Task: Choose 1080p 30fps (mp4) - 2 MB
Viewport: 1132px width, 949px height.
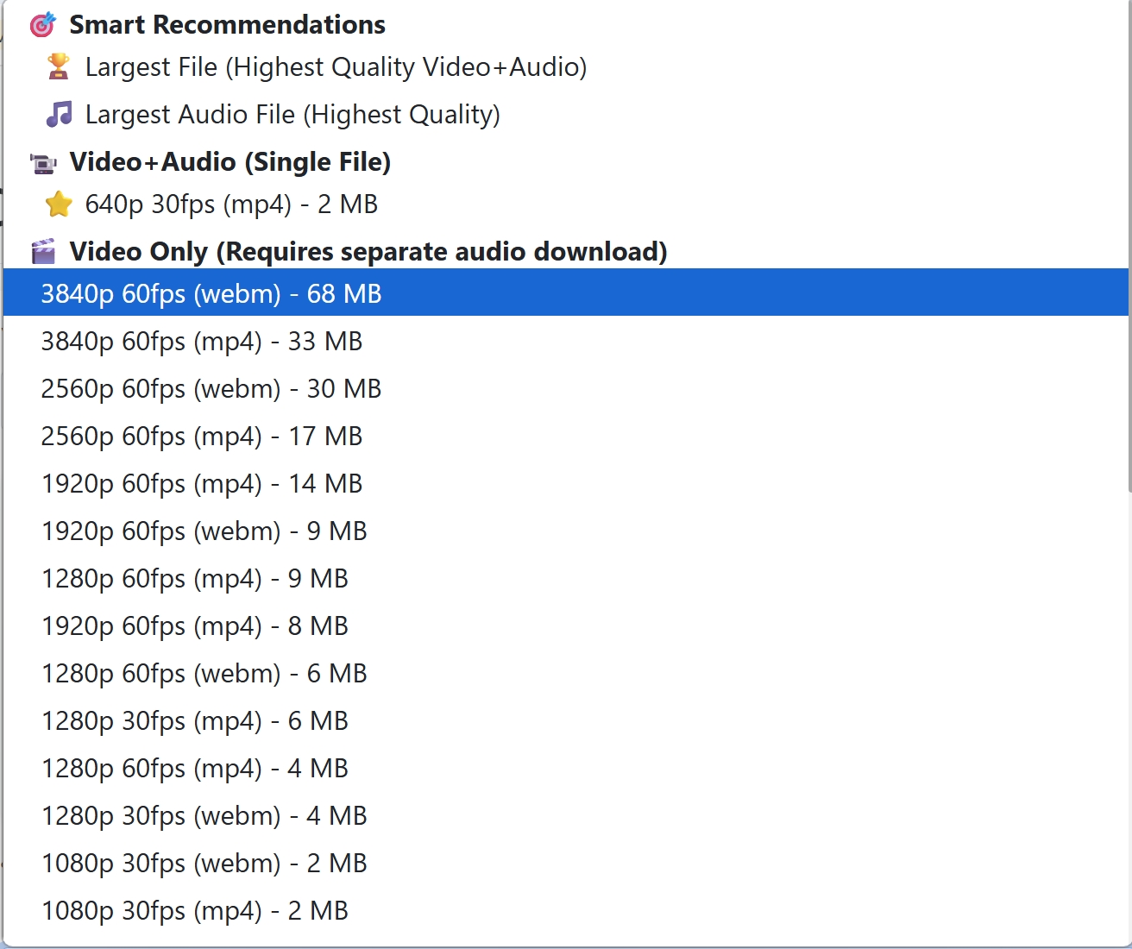Action: [x=566, y=910]
